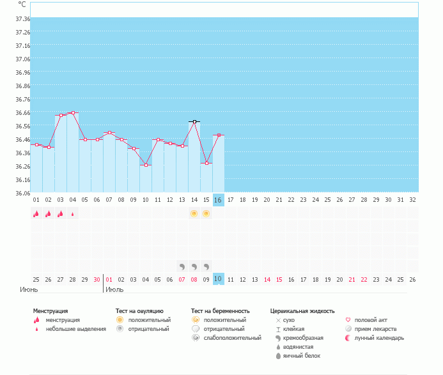Select the negative ovulation test legend icon
The image size is (443, 375).
pos(120,329)
